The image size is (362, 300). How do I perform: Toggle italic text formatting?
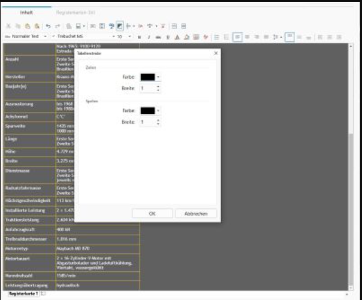pos(147,37)
